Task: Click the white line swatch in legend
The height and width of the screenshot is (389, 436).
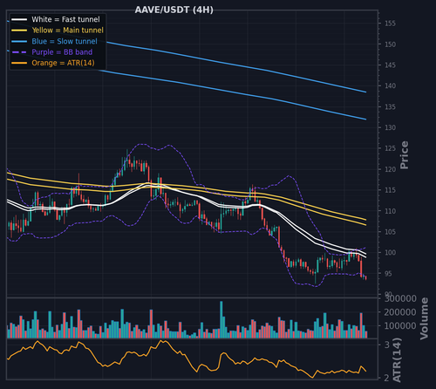Action: tap(19, 19)
